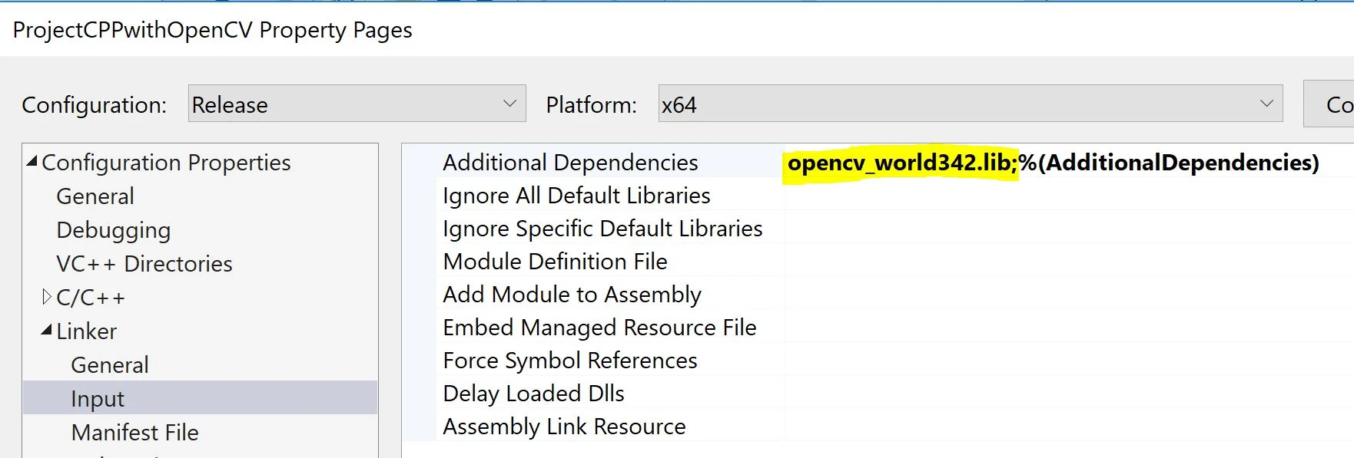This screenshot has width=1354, height=458.
Task: Select Force Symbol References property
Action: click(570, 361)
